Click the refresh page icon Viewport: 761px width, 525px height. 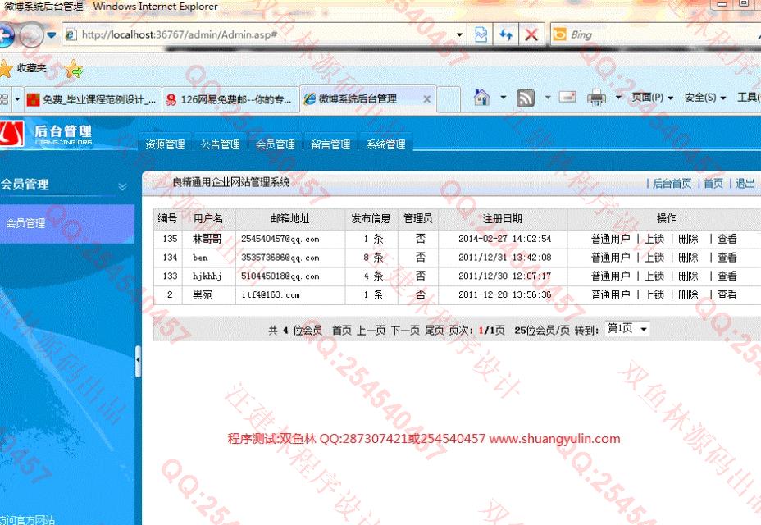[506, 34]
